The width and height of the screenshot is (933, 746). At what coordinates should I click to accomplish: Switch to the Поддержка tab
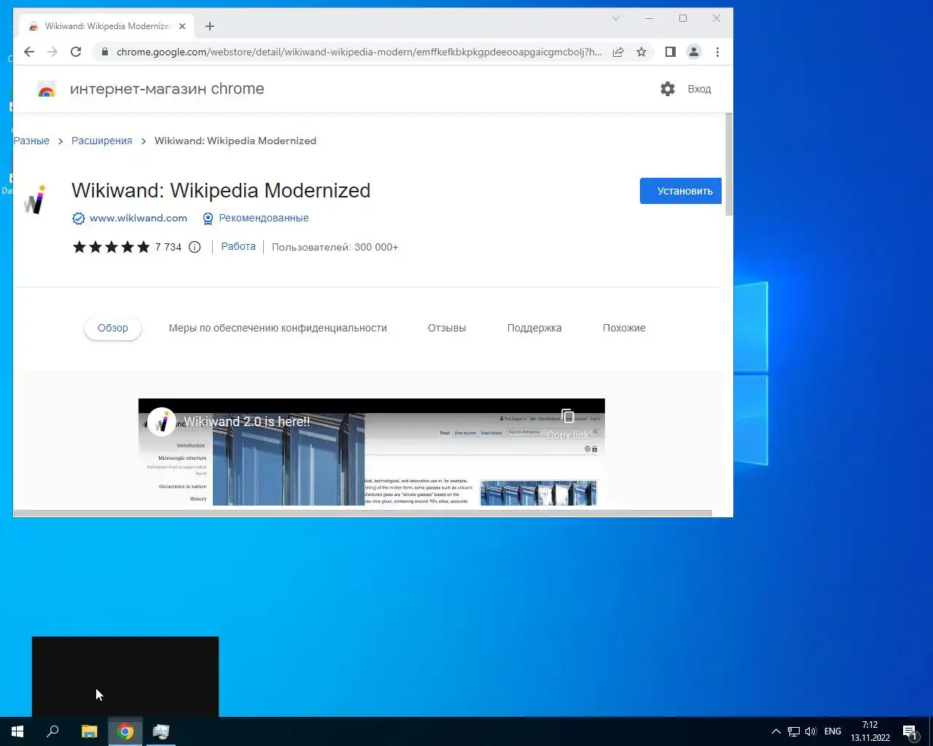click(534, 328)
